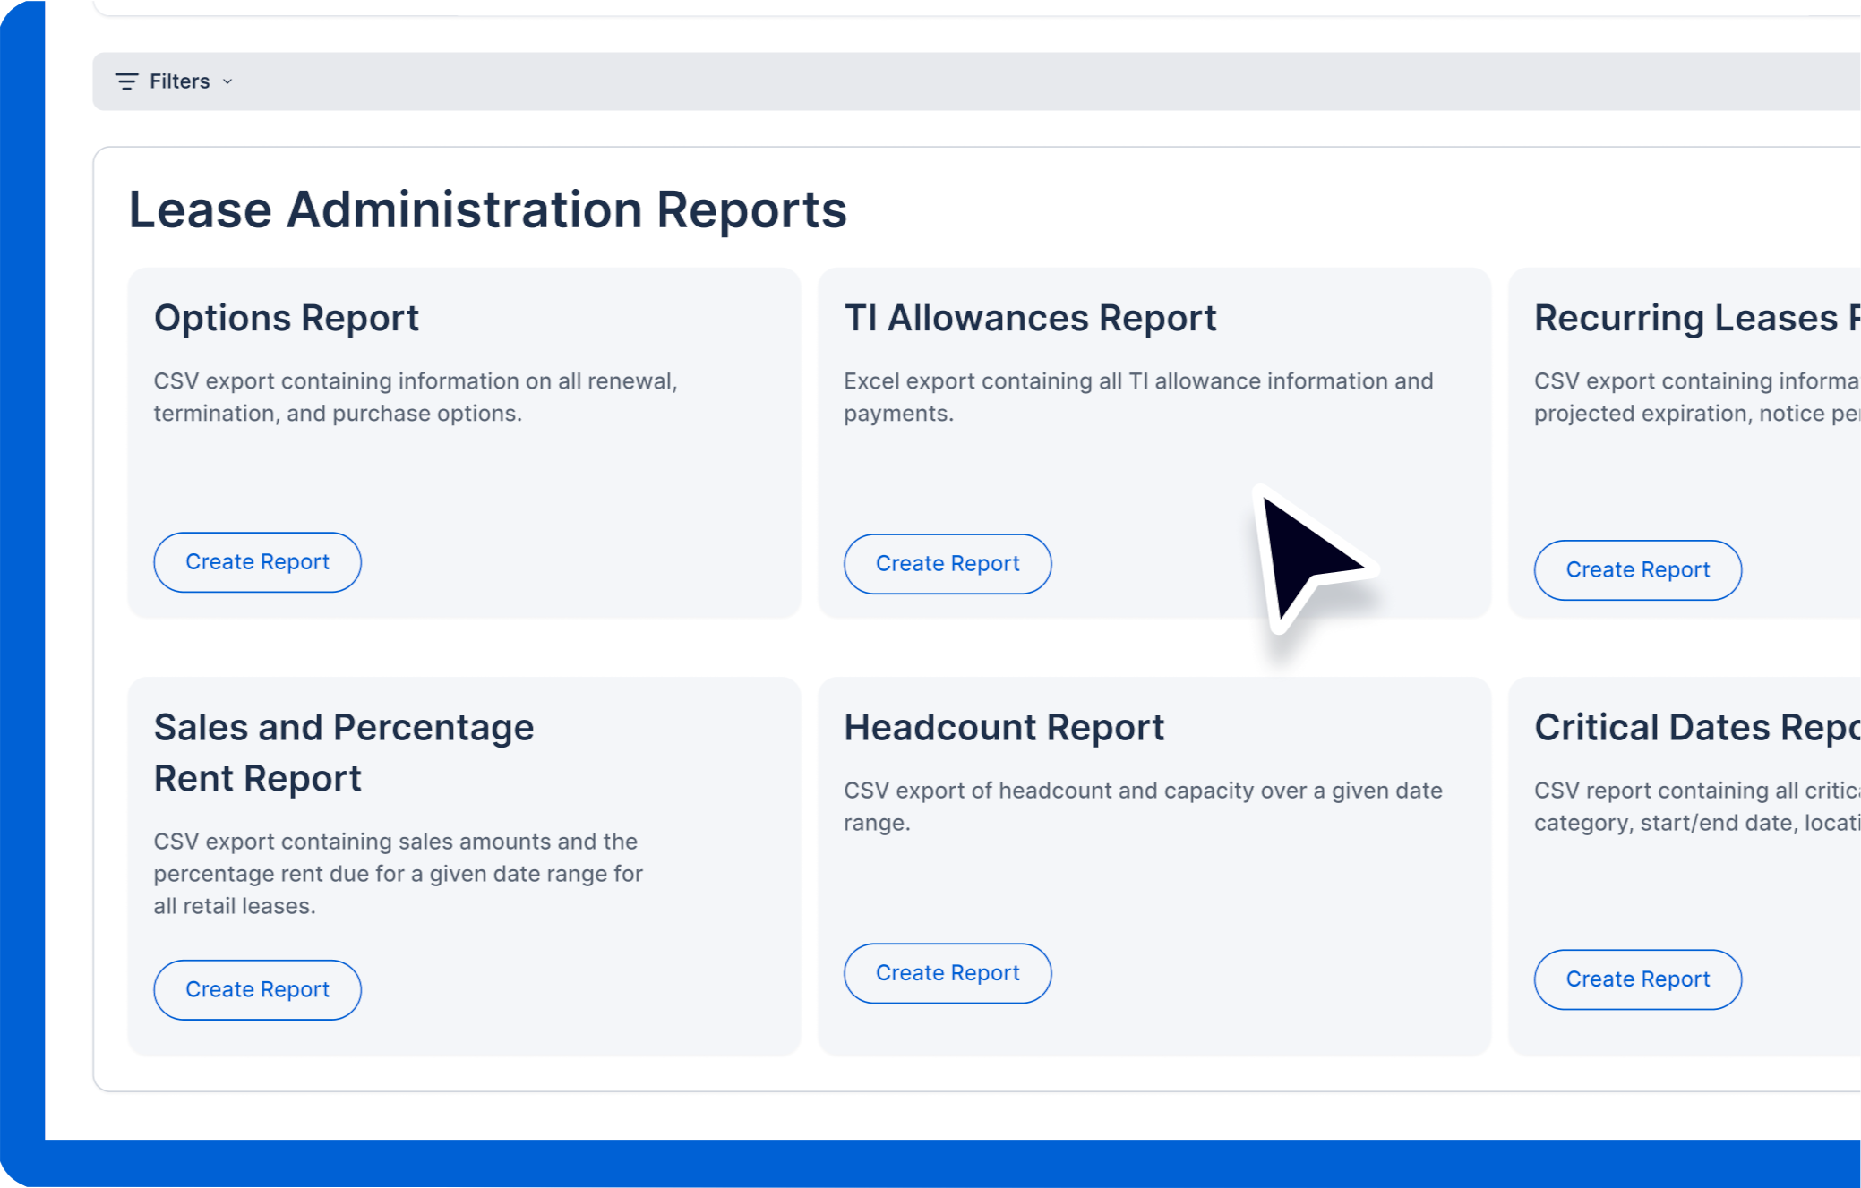Create the Critical Dates Report
Image resolution: width=1861 pixels, height=1188 pixels.
pos(1637,979)
